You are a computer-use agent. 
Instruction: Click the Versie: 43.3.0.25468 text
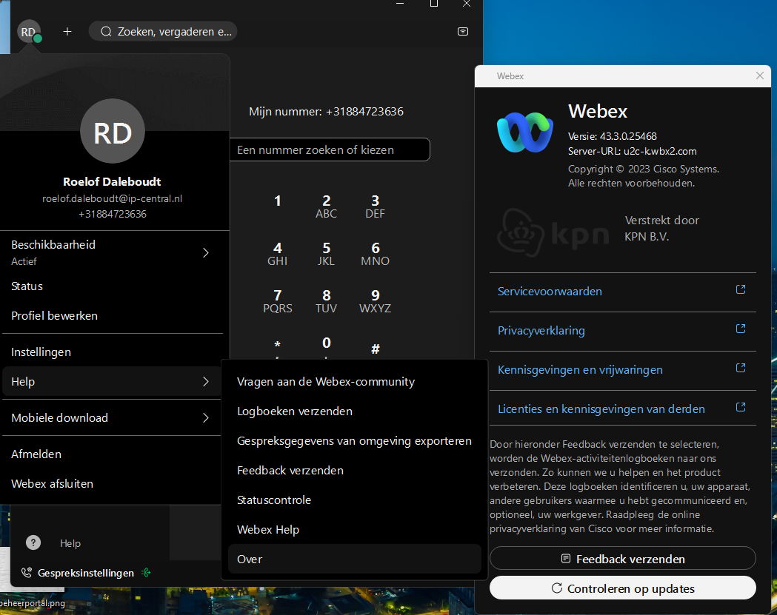coord(612,136)
